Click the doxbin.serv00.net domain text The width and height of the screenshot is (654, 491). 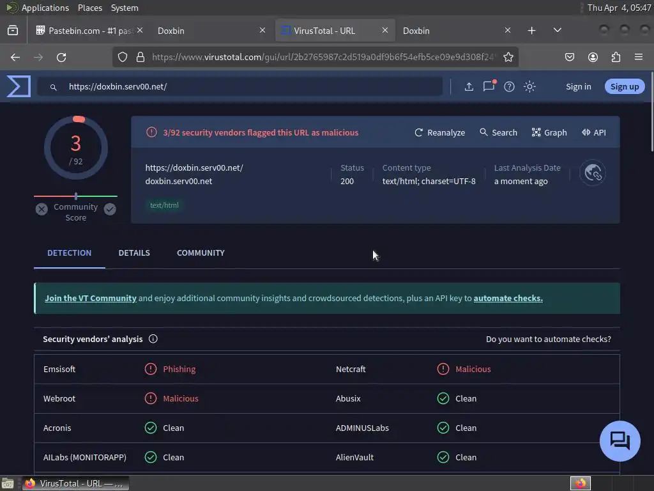tap(179, 181)
